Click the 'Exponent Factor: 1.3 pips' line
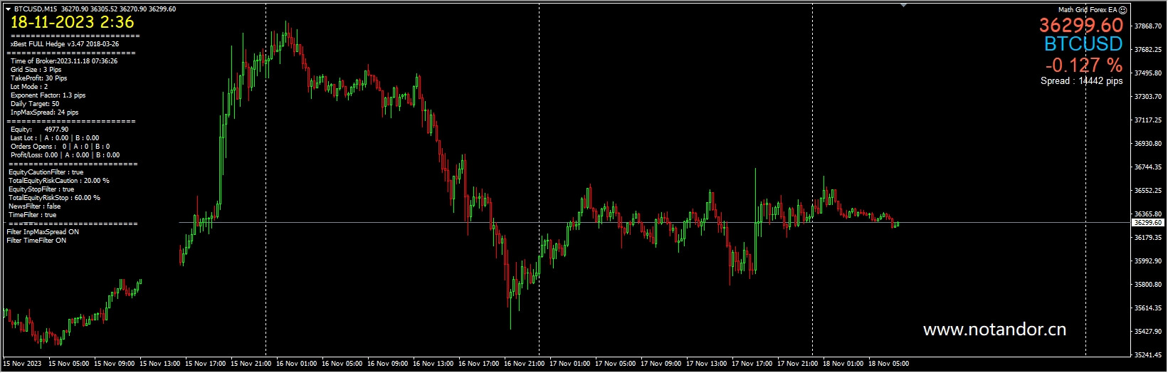Viewport: 1168px width, 373px height. (48, 95)
